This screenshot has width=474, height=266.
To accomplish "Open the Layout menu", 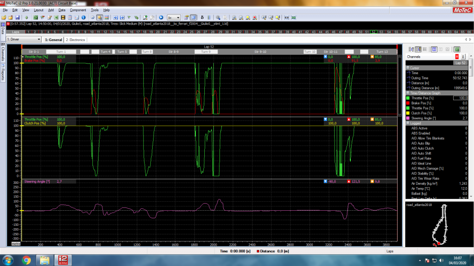I will 38,10.
